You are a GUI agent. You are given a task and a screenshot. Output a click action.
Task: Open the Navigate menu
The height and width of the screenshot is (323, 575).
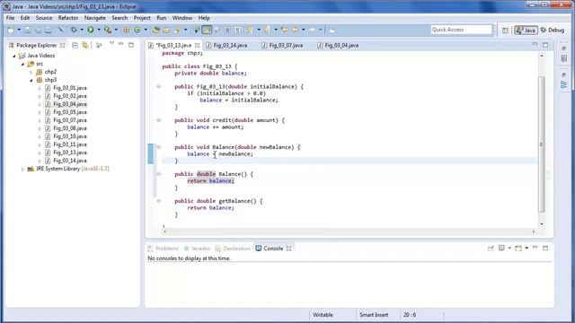(x=95, y=18)
